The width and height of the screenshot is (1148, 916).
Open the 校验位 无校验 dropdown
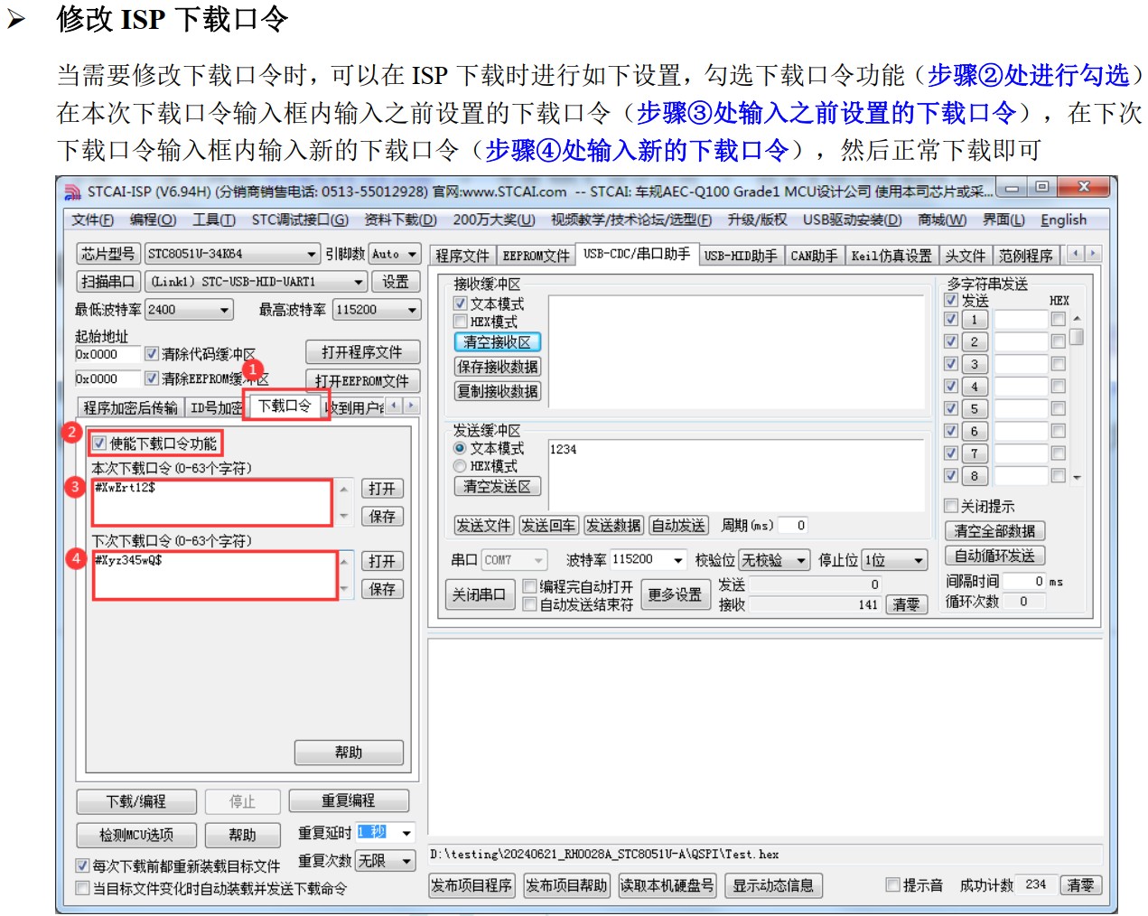[x=775, y=560]
